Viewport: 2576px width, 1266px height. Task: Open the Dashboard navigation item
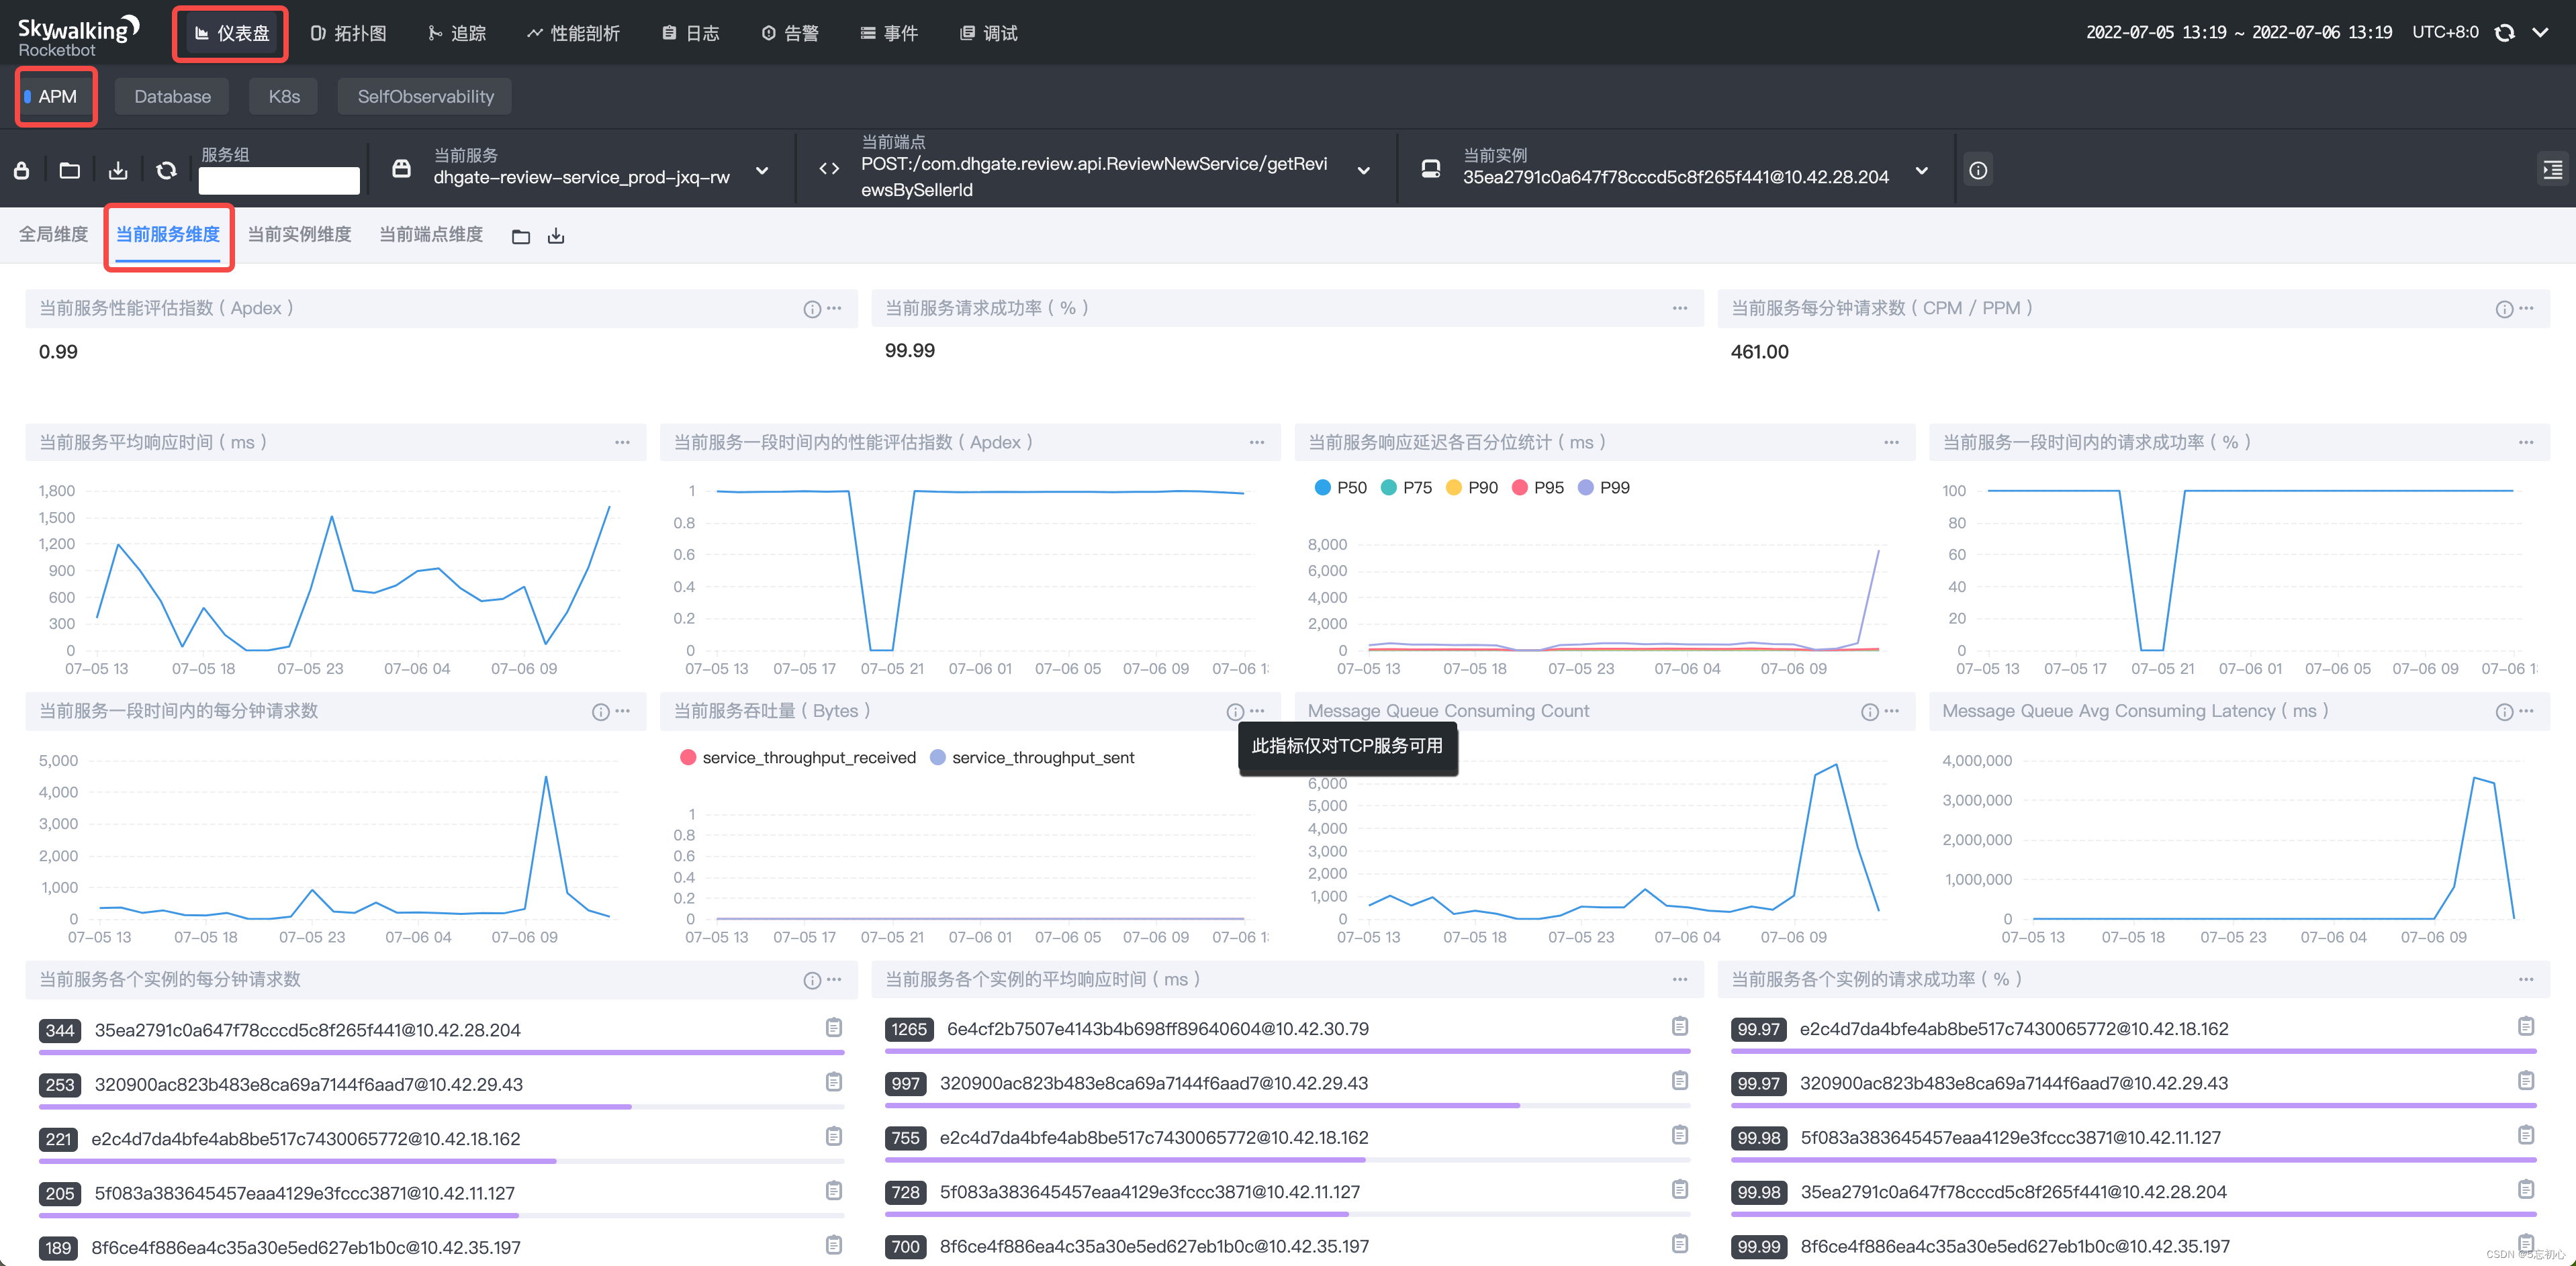[x=231, y=34]
